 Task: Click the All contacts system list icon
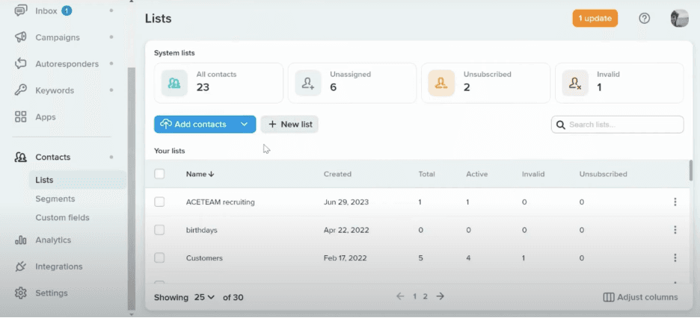tap(174, 82)
